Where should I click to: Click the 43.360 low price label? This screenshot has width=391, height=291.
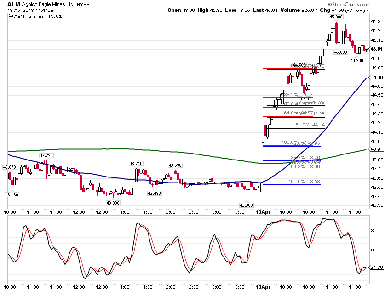pyautogui.click(x=246, y=205)
